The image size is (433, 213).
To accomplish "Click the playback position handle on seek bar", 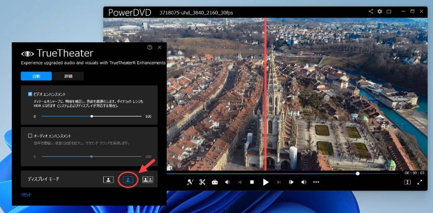I will [358, 174].
